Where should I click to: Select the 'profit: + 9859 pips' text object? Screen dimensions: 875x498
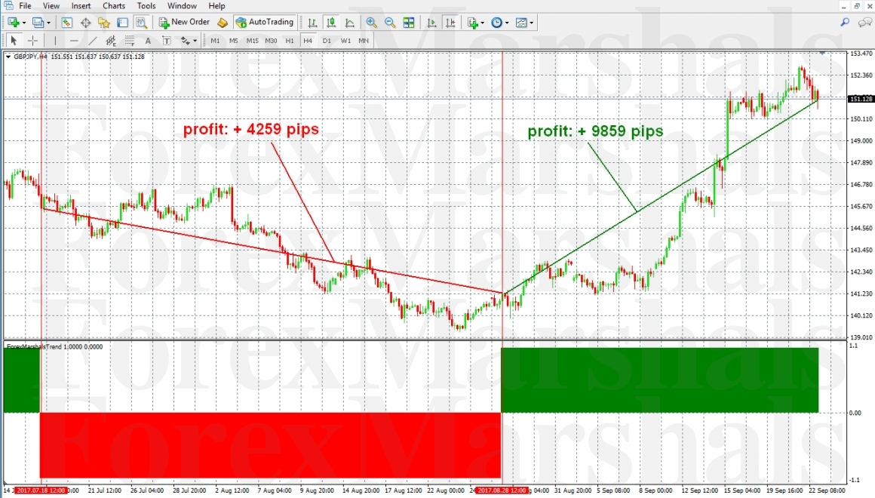595,131
